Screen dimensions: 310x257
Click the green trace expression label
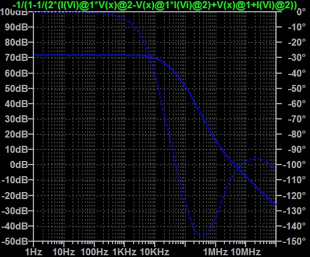point(155,5)
